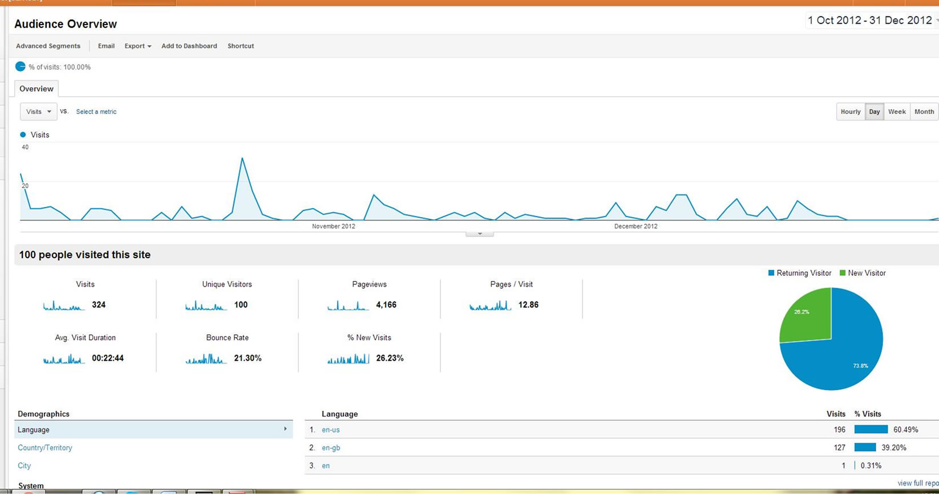Click the blue Returning Visitor pie slice
The height and width of the screenshot is (494, 939).
tap(844, 359)
